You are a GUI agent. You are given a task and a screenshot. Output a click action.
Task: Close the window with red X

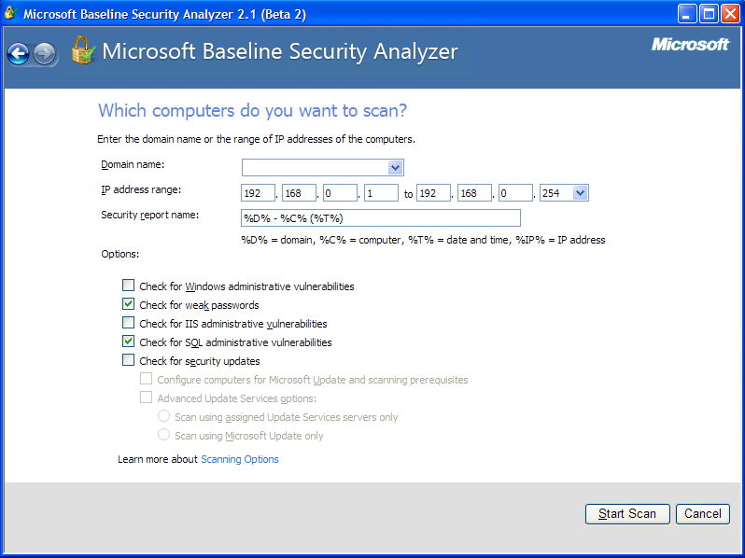coord(730,14)
